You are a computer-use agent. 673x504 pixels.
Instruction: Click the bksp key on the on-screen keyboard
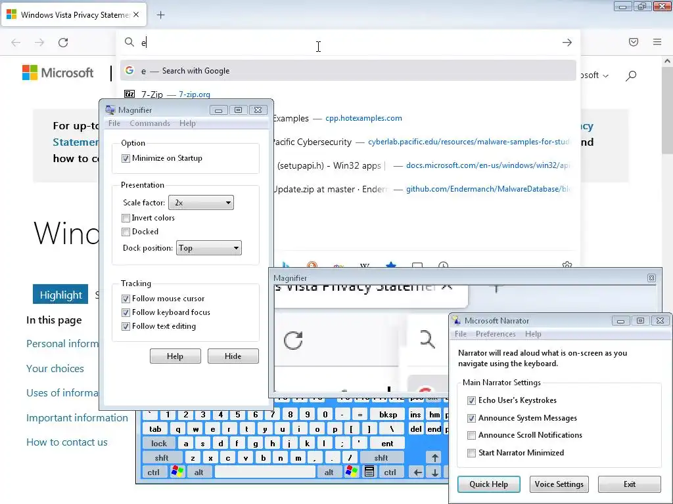(x=388, y=415)
